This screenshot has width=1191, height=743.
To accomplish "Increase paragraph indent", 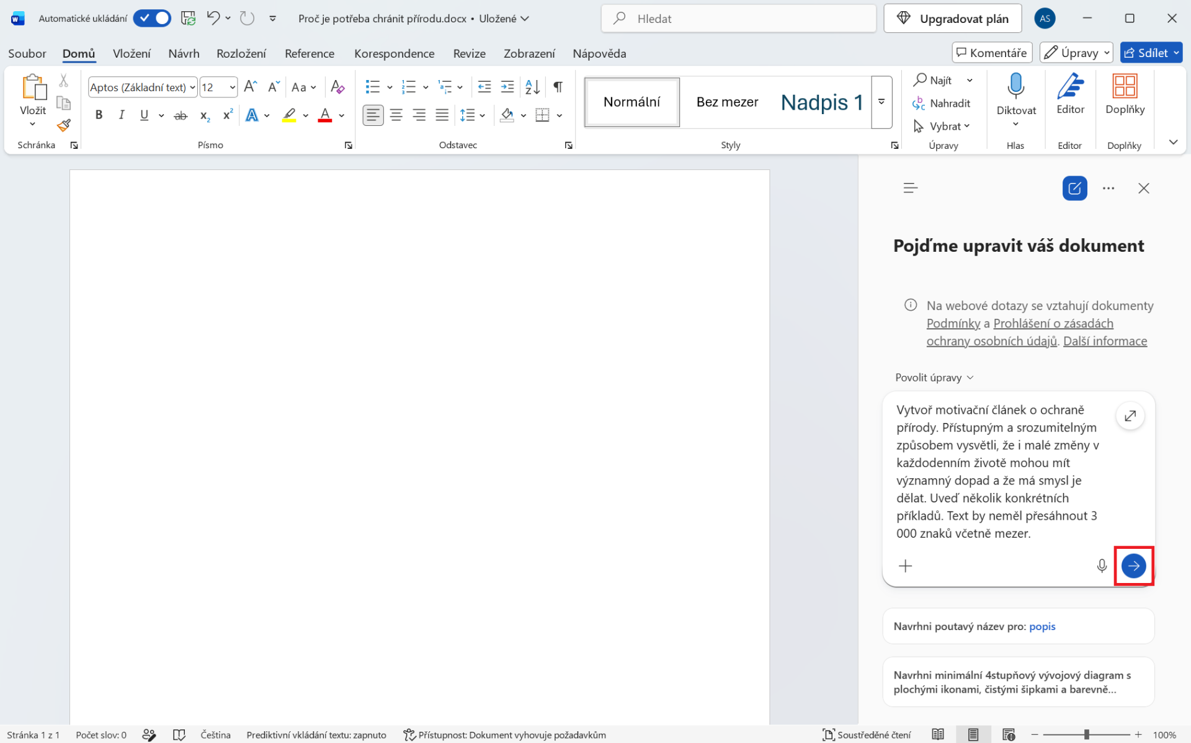I will point(507,87).
